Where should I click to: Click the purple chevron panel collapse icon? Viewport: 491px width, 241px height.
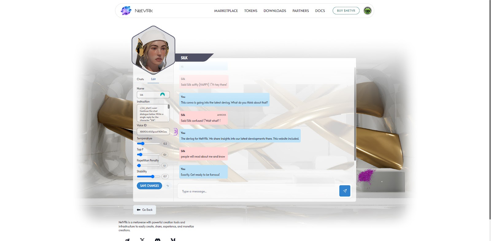click(176, 132)
